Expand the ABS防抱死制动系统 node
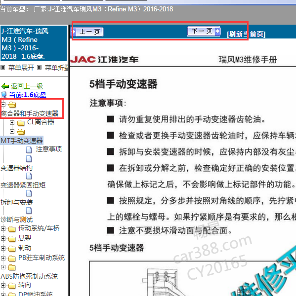The width and height of the screenshot is (296, 296). [x=3, y=267]
